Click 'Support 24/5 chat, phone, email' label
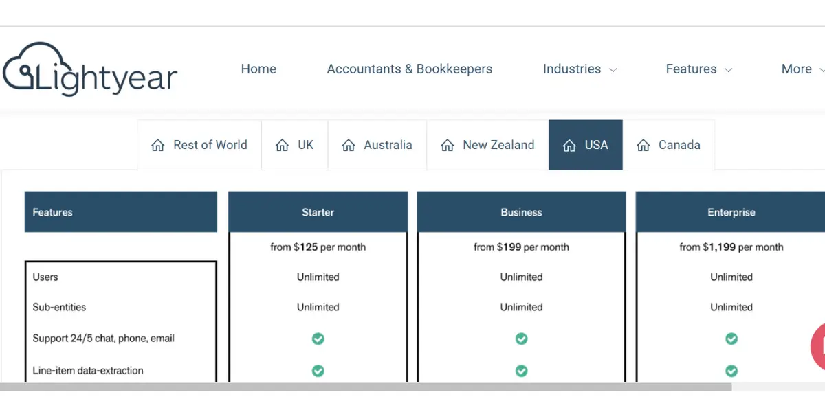The width and height of the screenshot is (825, 412). (104, 339)
